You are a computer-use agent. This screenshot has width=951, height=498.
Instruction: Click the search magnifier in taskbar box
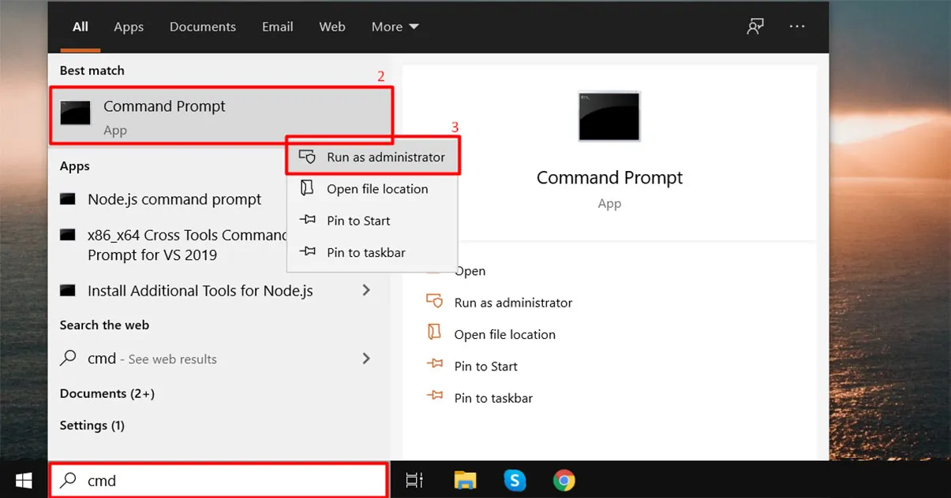click(x=69, y=480)
